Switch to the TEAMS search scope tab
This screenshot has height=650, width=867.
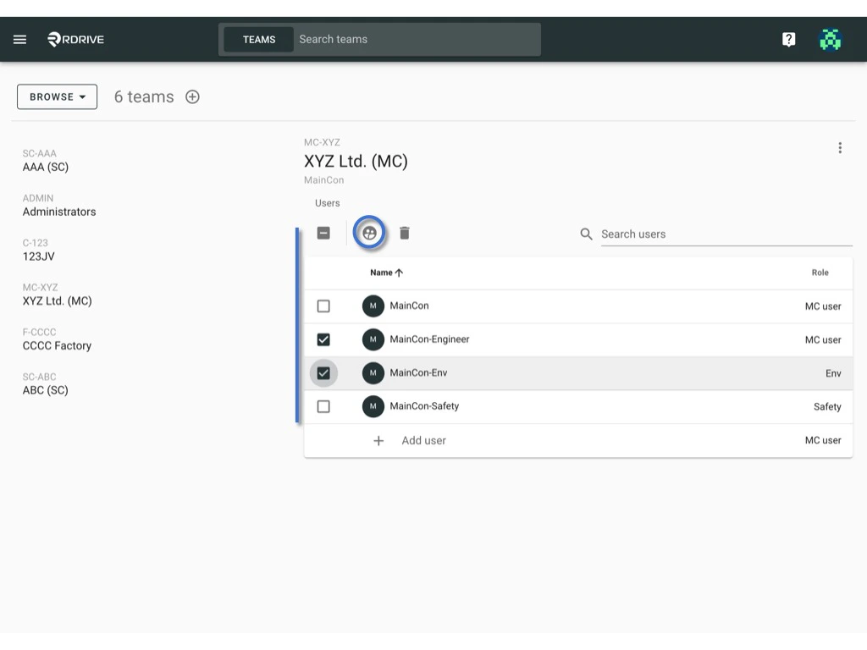(258, 39)
